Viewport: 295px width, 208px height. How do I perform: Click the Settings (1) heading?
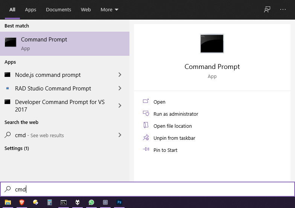[x=17, y=148]
